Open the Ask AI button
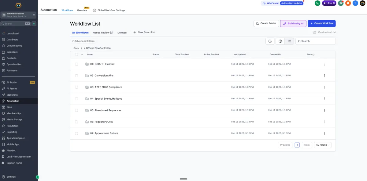Image resolution: width=367 pixels, height=181 pixels. (329, 3)
